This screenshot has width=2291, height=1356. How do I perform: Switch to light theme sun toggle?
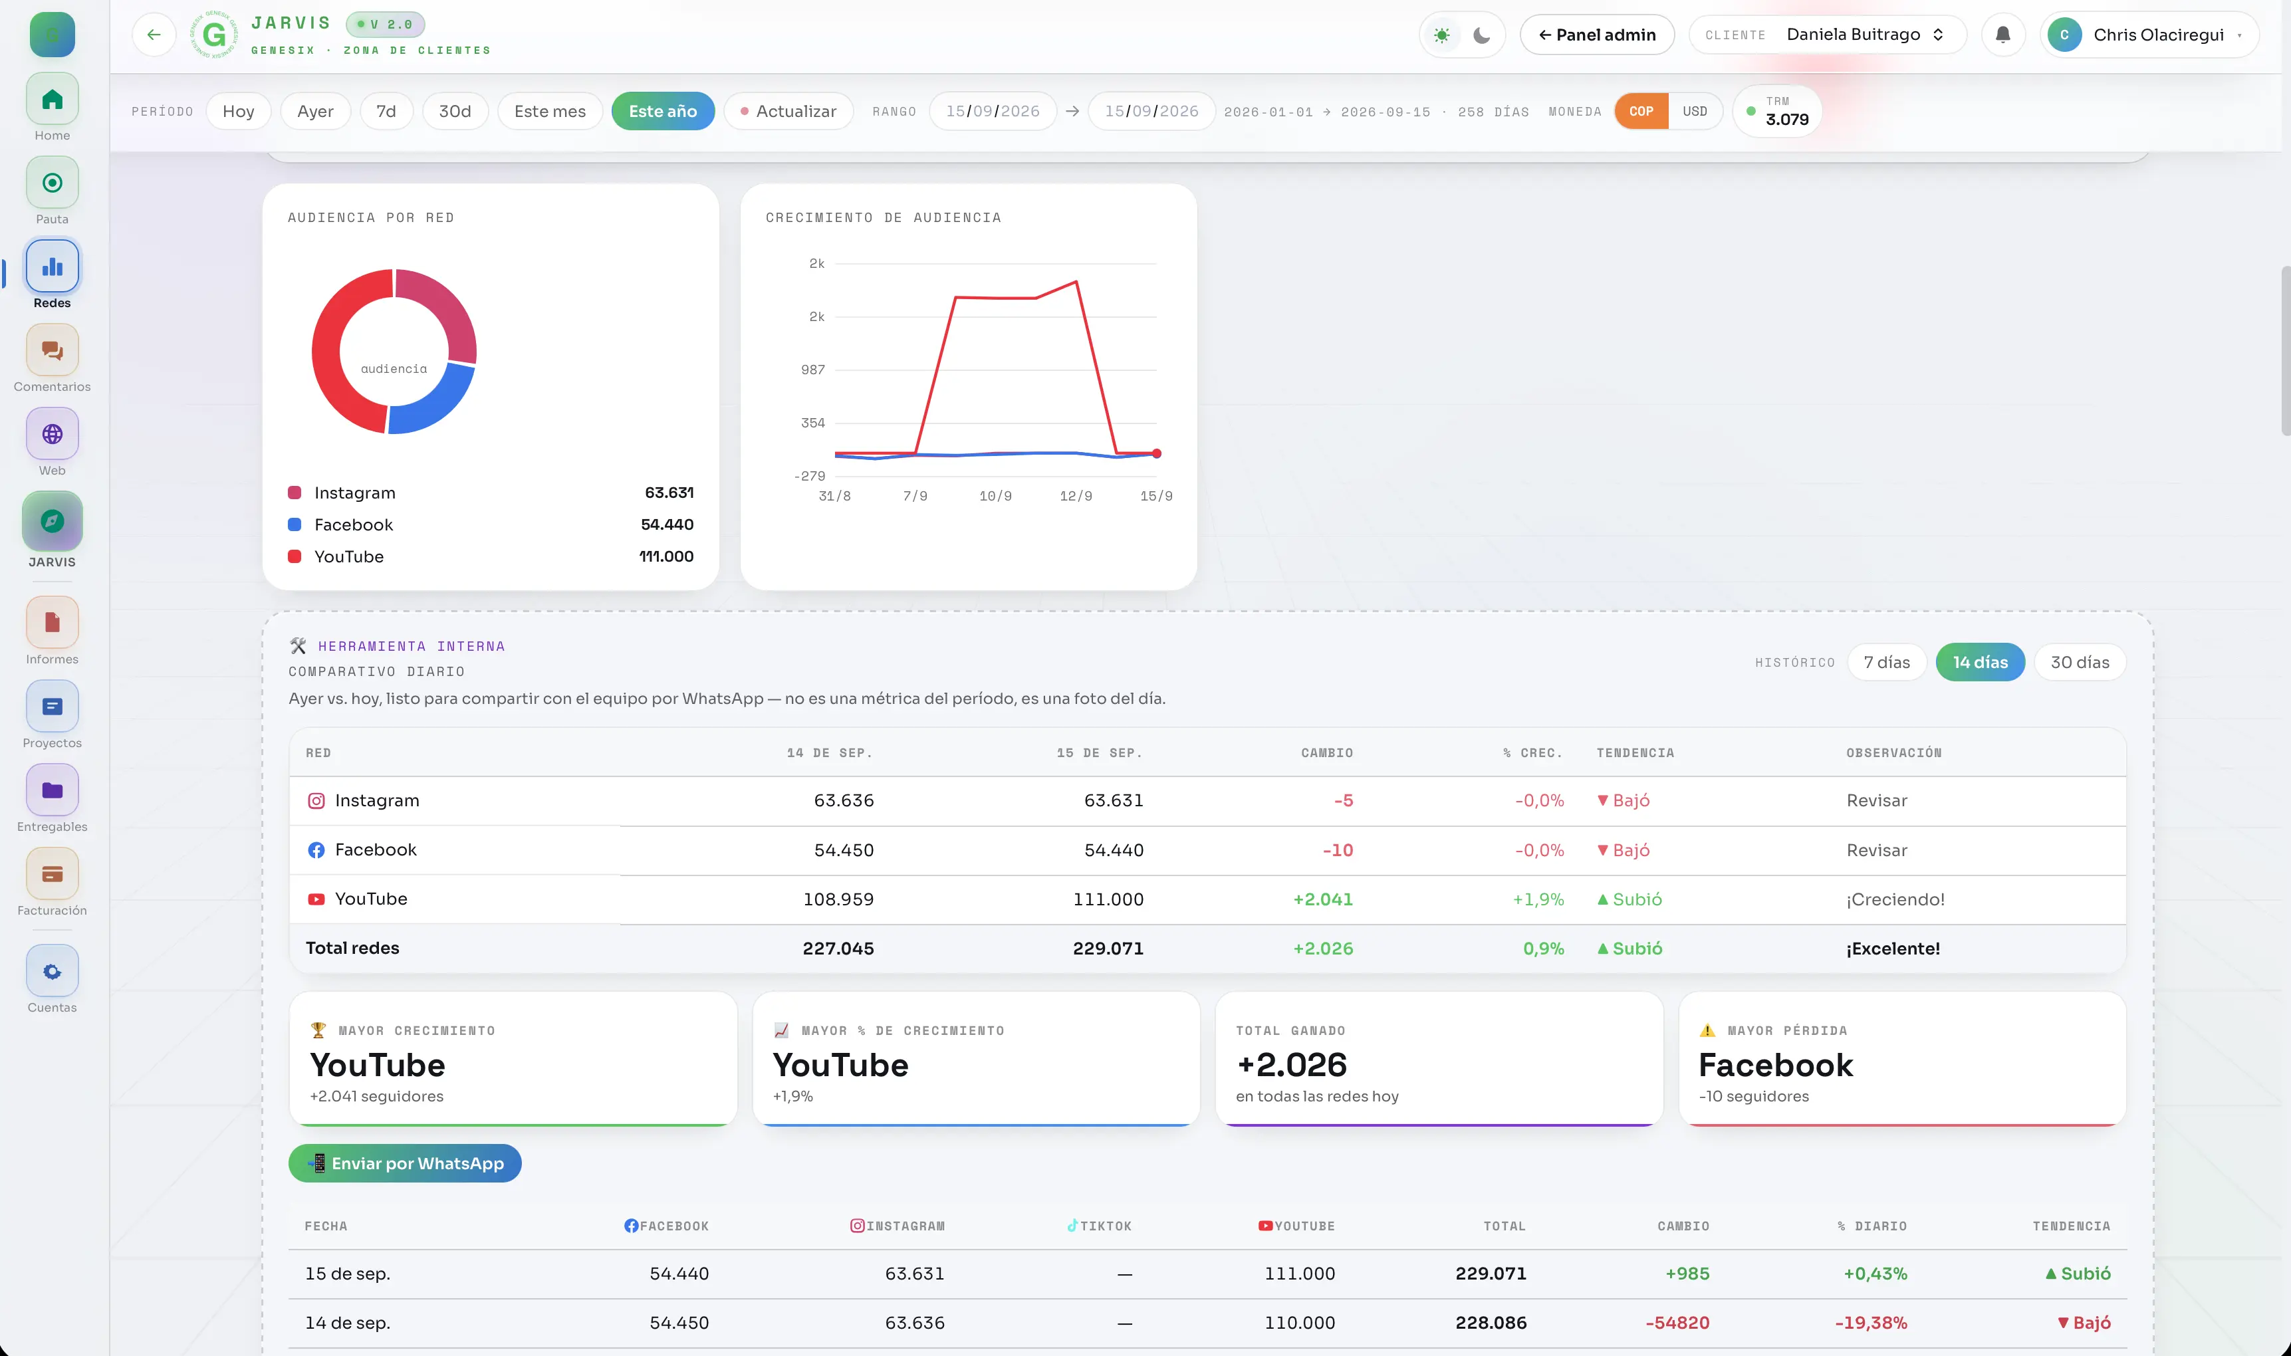click(x=1441, y=36)
